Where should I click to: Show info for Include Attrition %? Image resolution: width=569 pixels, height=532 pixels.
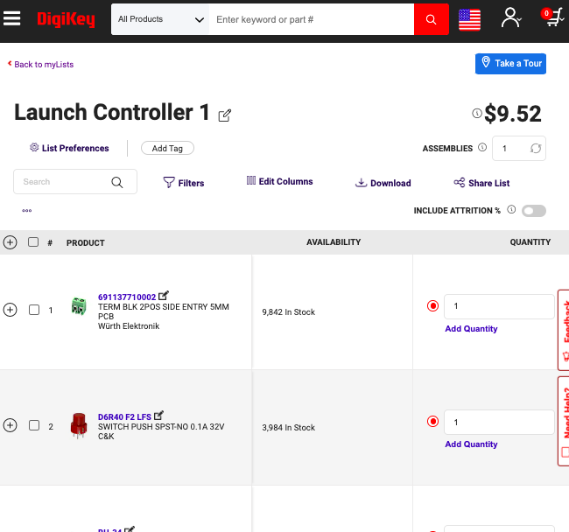coord(511,209)
